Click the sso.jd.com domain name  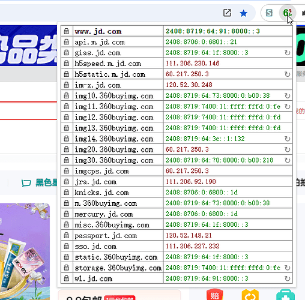click(95, 247)
